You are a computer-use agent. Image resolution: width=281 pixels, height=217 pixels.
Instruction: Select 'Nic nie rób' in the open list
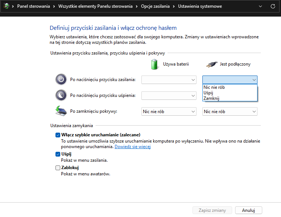pos(230,87)
